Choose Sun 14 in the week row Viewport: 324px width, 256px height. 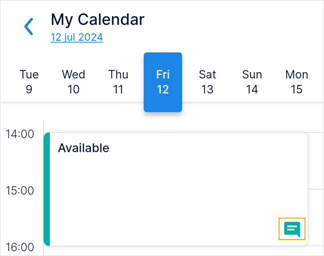252,82
